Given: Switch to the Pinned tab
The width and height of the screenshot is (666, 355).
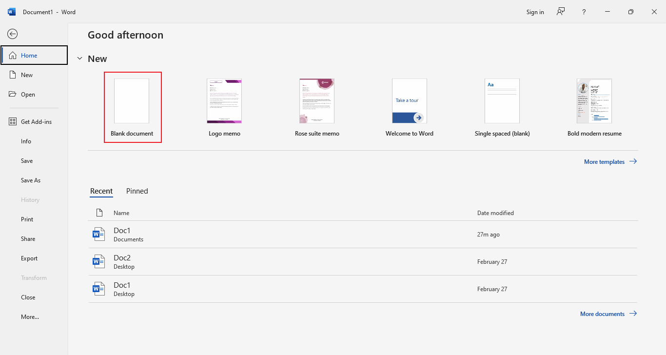Looking at the screenshot, I should 137,191.
